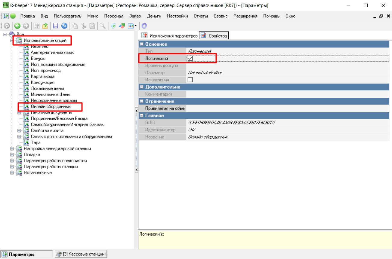Click the scissors cut icon
The height and width of the screenshot is (259, 392).
click(x=84, y=26)
